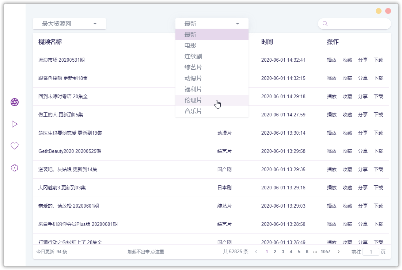Open favorites heart icon in sidebar
This screenshot has height=270, width=402.
[x=15, y=146]
